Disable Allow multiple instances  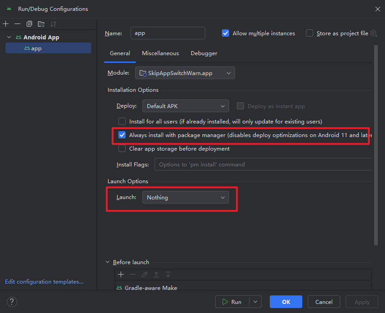coord(225,33)
